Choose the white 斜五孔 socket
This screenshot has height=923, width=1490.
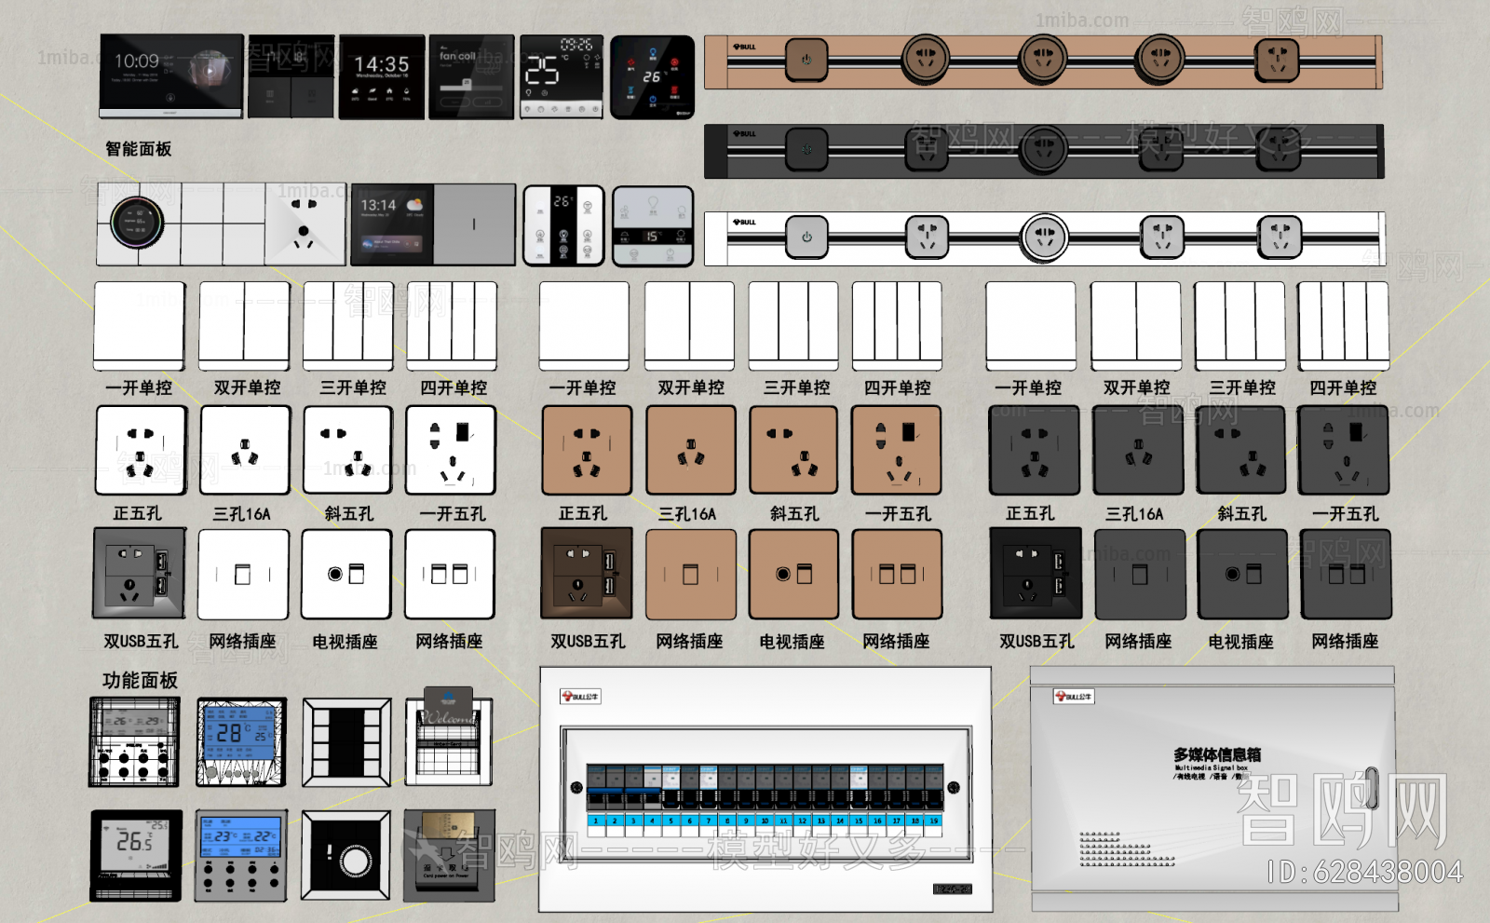tap(348, 451)
